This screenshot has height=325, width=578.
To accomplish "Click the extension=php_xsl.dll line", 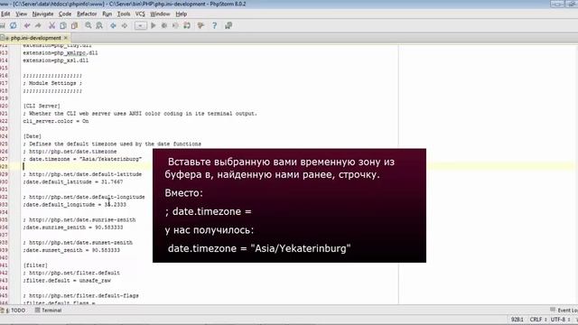I will 56,60.
